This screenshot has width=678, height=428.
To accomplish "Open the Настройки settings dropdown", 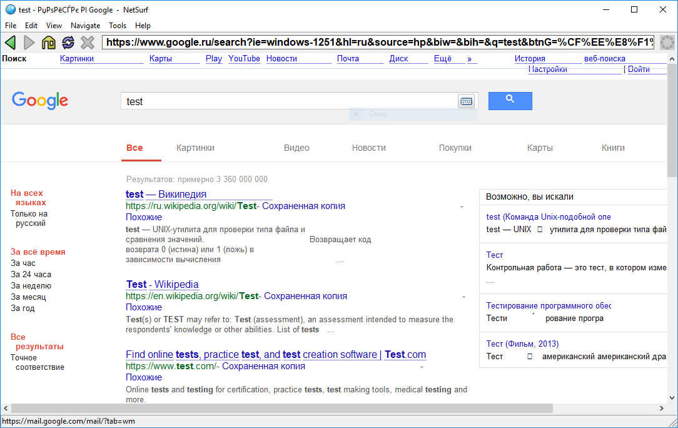I will (x=547, y=69).
